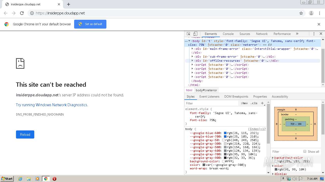Show more DevTools tabs chevron
325x182 pixels.
[x=297, y=34]
